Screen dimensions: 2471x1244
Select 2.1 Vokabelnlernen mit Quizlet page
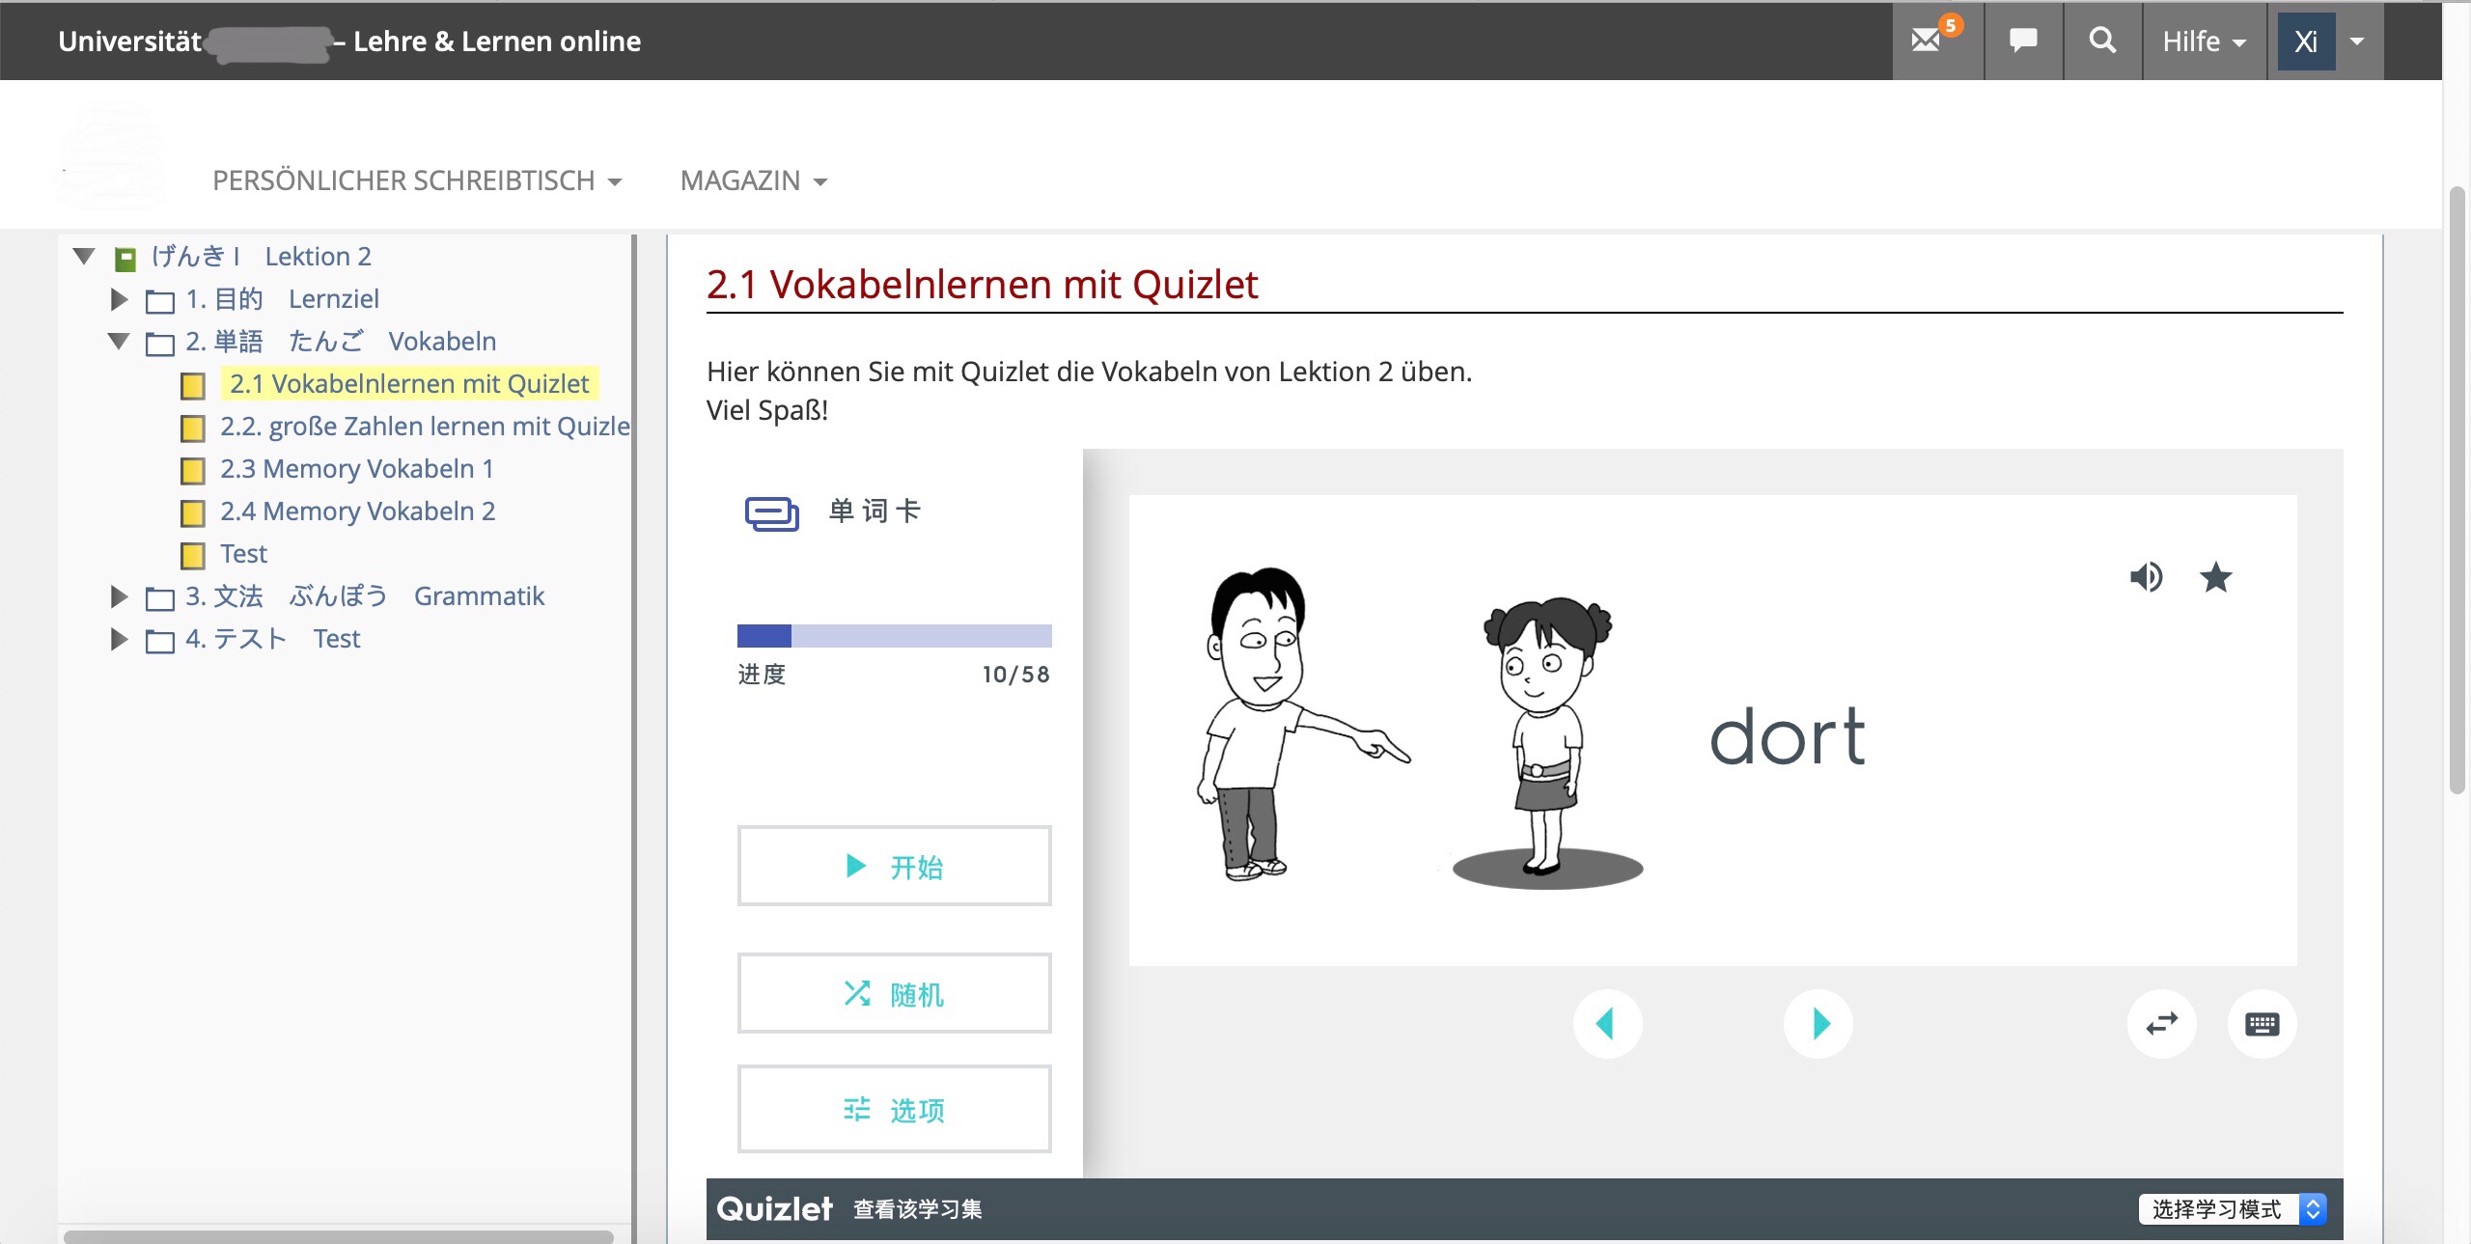(409, 384)
